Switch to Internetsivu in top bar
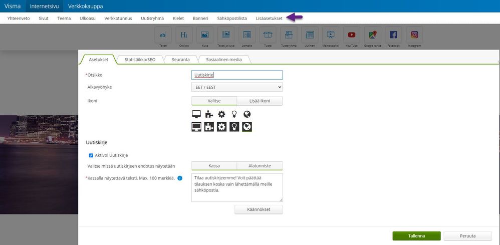500x245 pixels. pos(44,6)
